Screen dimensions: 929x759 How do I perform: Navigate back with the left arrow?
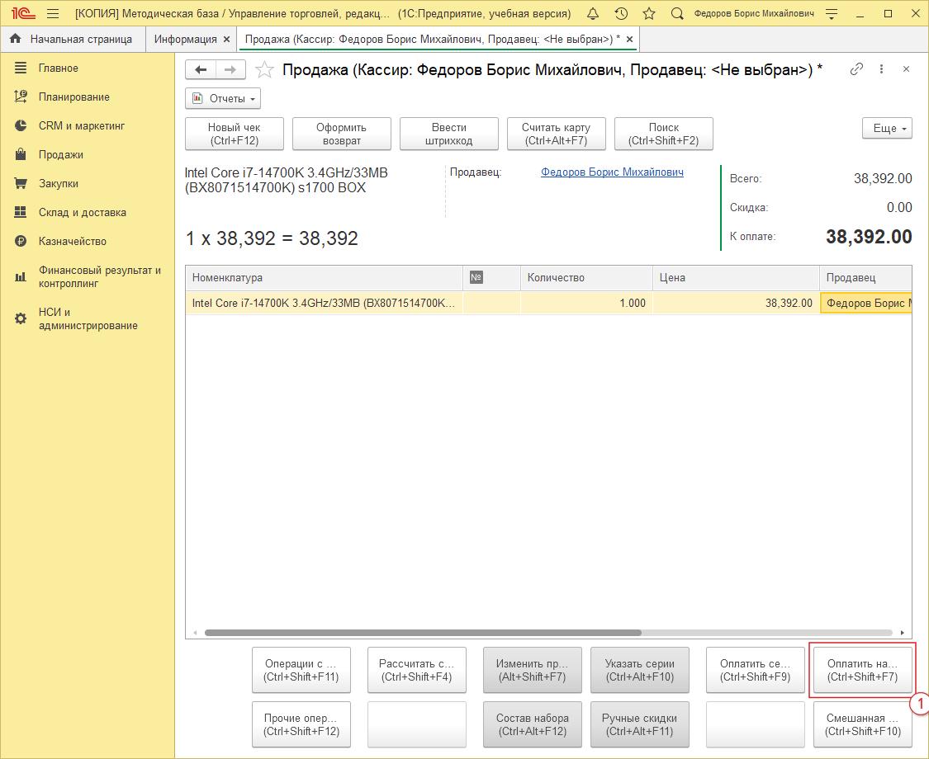[201, 70]
